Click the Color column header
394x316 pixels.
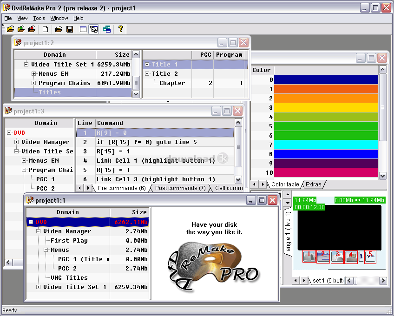[x=262, y=70]
